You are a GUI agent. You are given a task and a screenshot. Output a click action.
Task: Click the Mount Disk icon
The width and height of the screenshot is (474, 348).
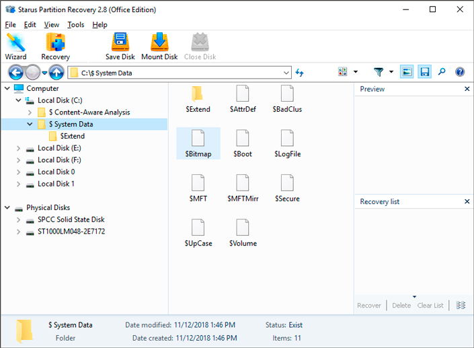click(159, 46)
